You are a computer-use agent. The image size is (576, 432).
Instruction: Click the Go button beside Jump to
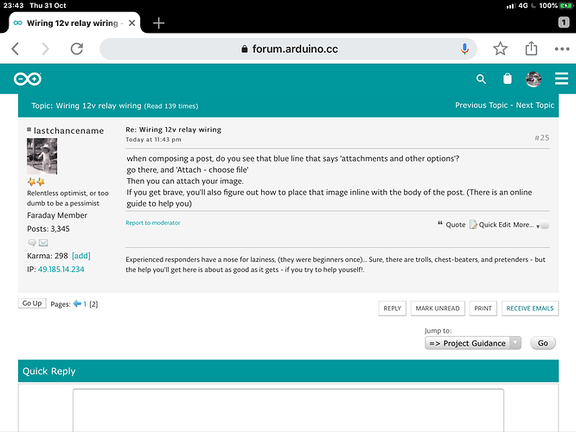click(542, 343)
